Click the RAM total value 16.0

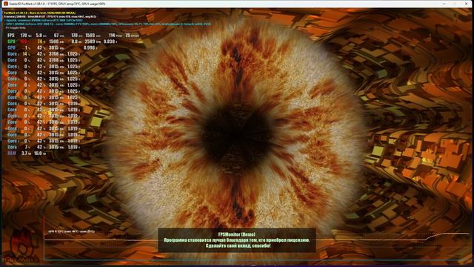38,154
